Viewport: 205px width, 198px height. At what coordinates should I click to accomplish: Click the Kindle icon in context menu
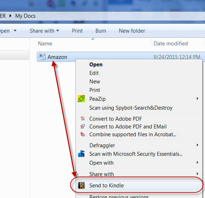pyautogui.click(x=81, y=186)
